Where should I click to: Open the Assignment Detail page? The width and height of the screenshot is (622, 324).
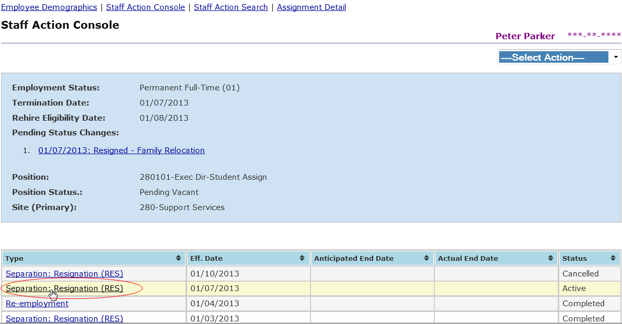[311, 7]
